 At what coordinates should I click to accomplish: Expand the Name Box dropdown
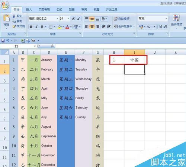click(x=35, y=46)
